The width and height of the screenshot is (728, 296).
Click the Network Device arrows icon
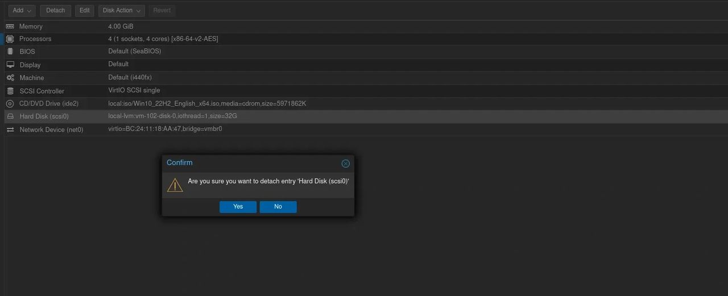pyautogui.click(x=10, y=130)
